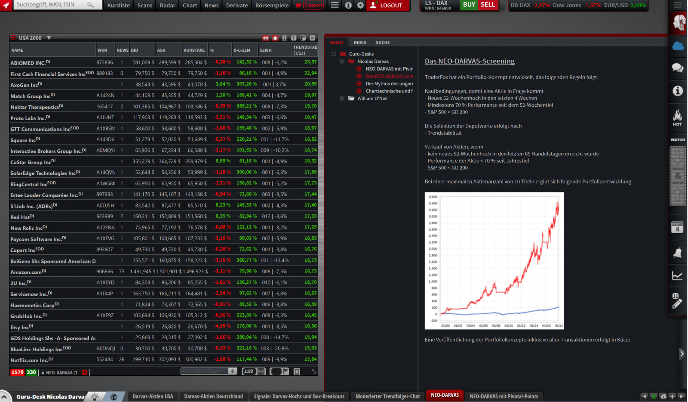
Task: Select the Amazon.com row in the list
Action: 163,272
